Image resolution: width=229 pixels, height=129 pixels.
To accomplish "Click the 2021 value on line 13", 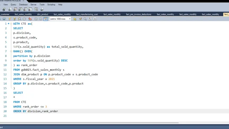I will pyautogui.click(x=51, y=79).
